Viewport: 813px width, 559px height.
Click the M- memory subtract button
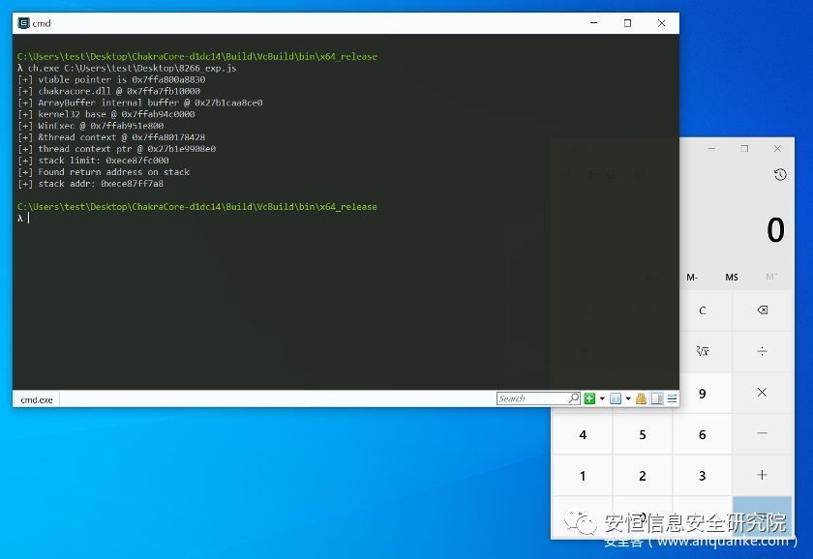tap(692, 278)
